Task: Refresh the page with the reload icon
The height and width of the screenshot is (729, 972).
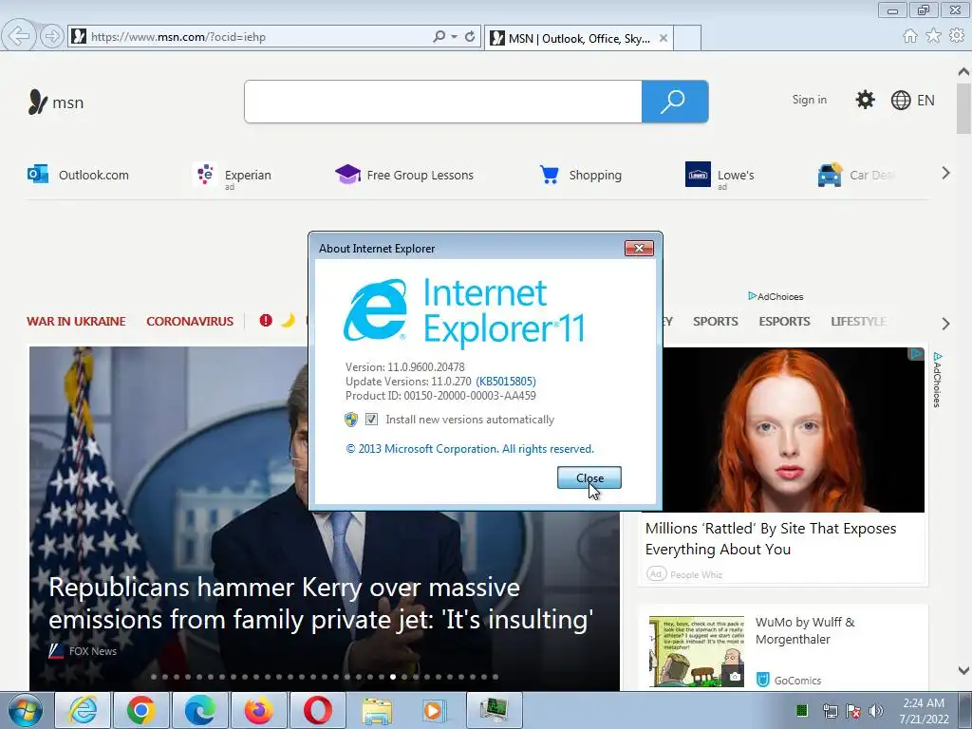Action: point(470,37)
